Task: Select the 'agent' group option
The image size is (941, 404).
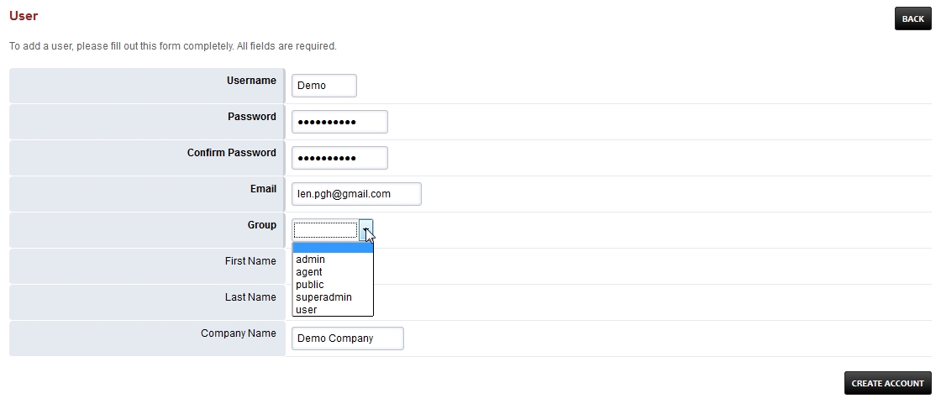Action: click(x=309, y=272)
